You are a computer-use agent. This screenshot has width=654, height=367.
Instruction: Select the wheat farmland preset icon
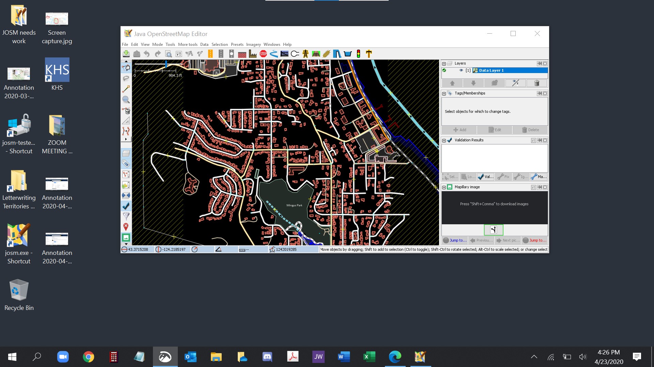pos(327,54)
